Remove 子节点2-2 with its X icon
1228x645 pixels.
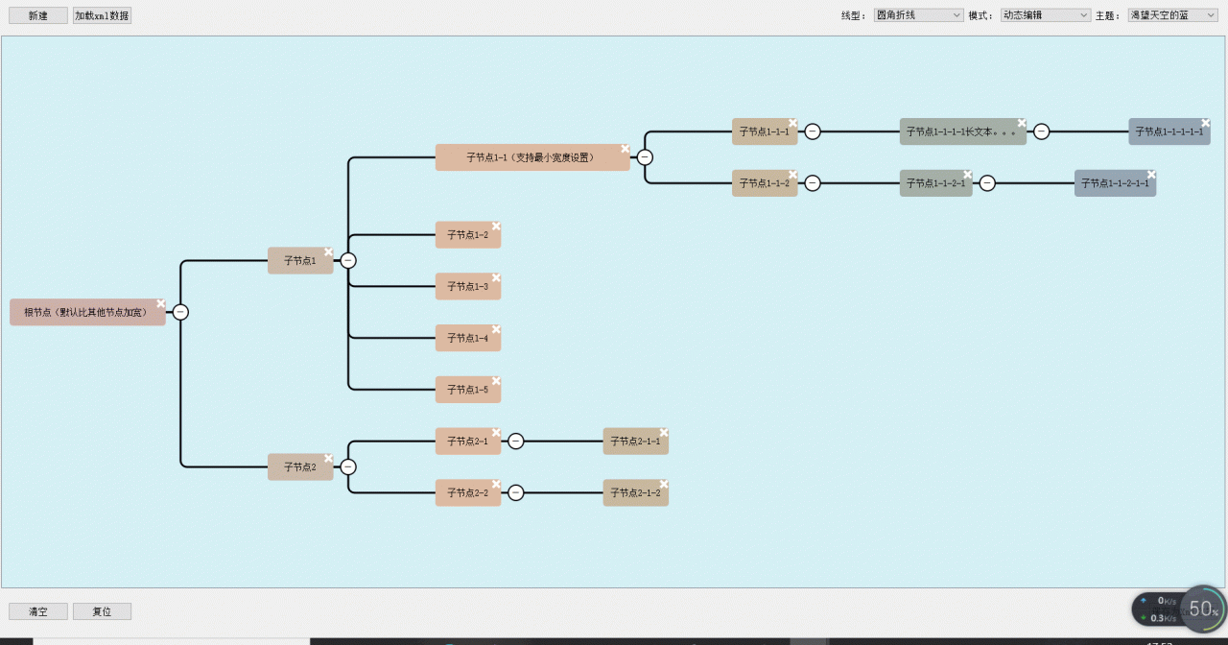(x=496, y=484)
